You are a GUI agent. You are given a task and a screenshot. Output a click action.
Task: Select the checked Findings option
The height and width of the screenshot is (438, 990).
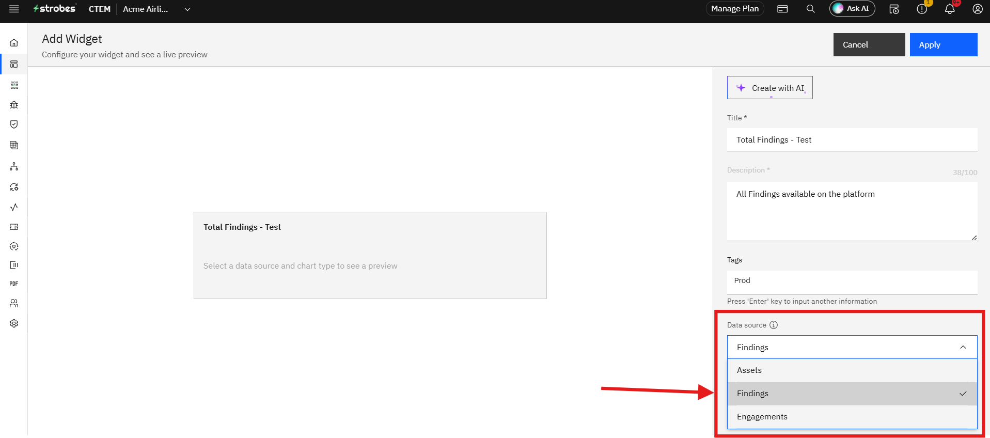(852, 394)
